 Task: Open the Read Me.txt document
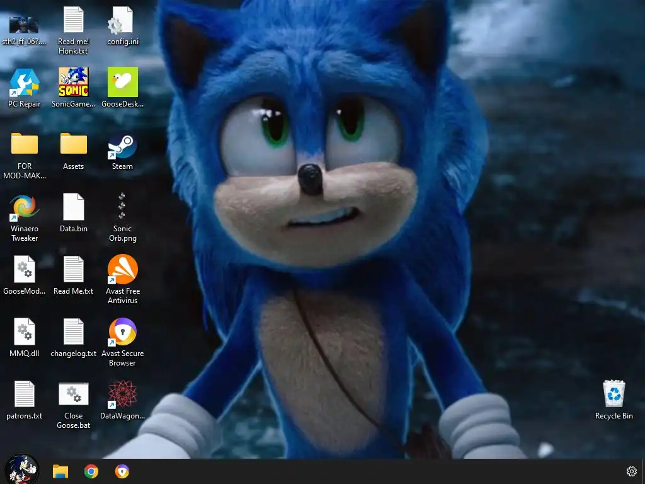(x=74, y=269)
